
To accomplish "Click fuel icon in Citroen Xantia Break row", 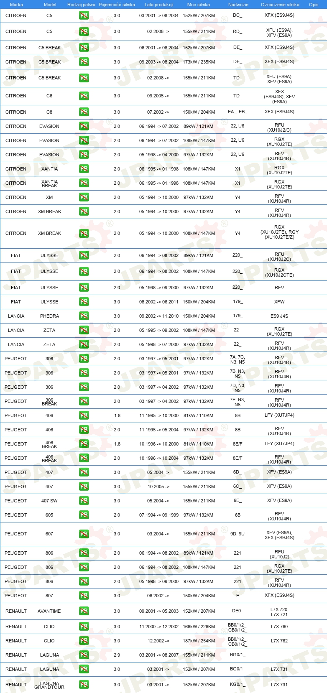I will 84,183.
